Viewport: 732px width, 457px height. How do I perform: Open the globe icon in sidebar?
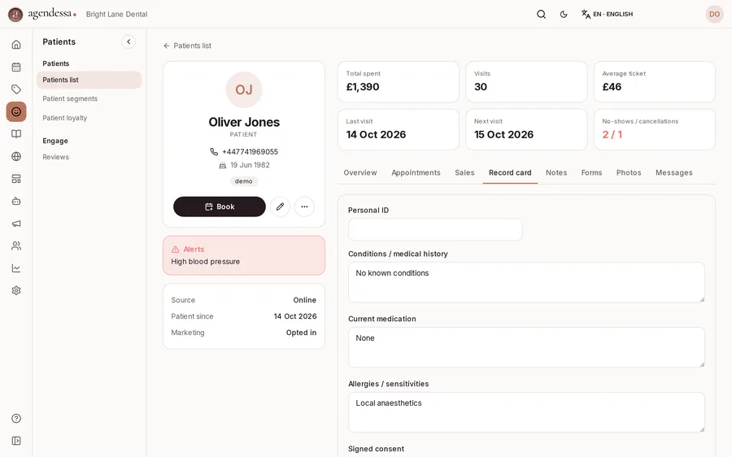pos(16,156)
